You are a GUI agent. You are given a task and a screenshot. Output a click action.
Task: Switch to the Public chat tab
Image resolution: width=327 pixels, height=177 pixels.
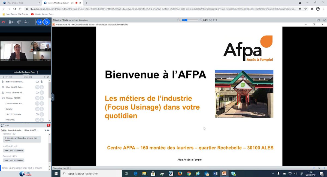tap(4, 130)
